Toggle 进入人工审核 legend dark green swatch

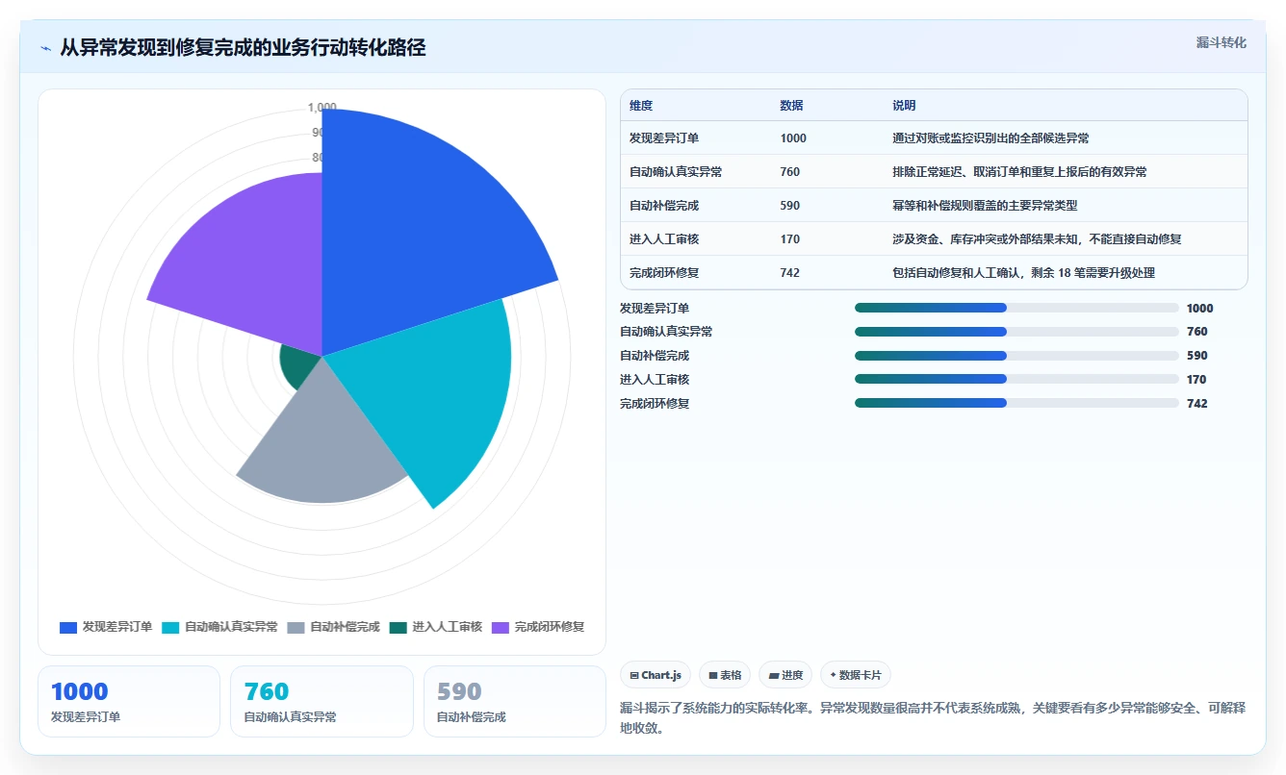tap(399, 627)
